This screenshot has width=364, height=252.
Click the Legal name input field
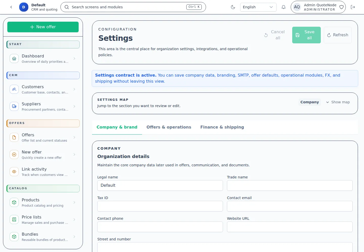[160, 185]
